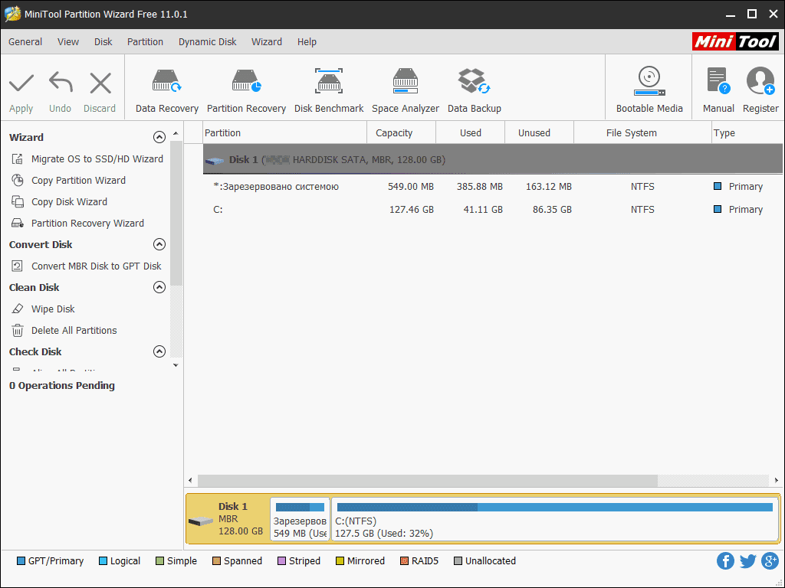Screen dimensions: 785x588
Task: Click the RAID5 legend swatch
Action: click(404, 561)
